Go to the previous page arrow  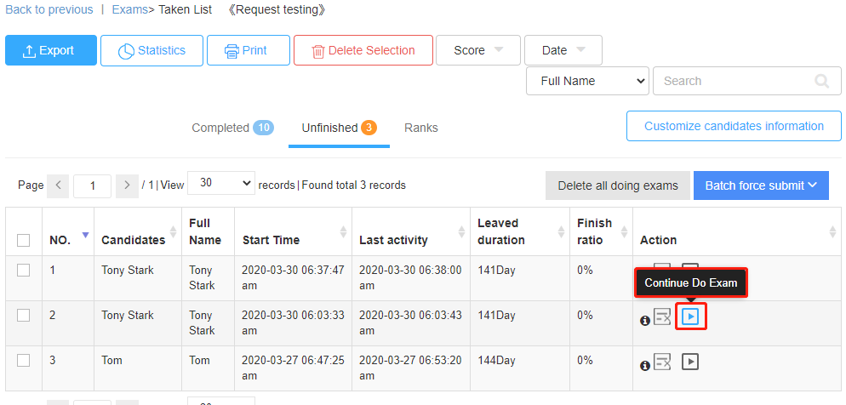(x=58, y=185)
